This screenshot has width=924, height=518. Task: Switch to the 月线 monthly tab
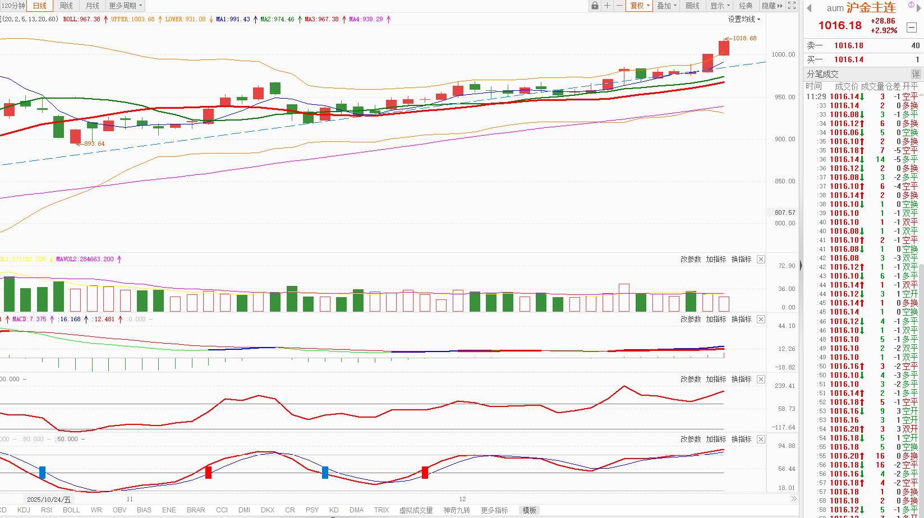[93, 6]
